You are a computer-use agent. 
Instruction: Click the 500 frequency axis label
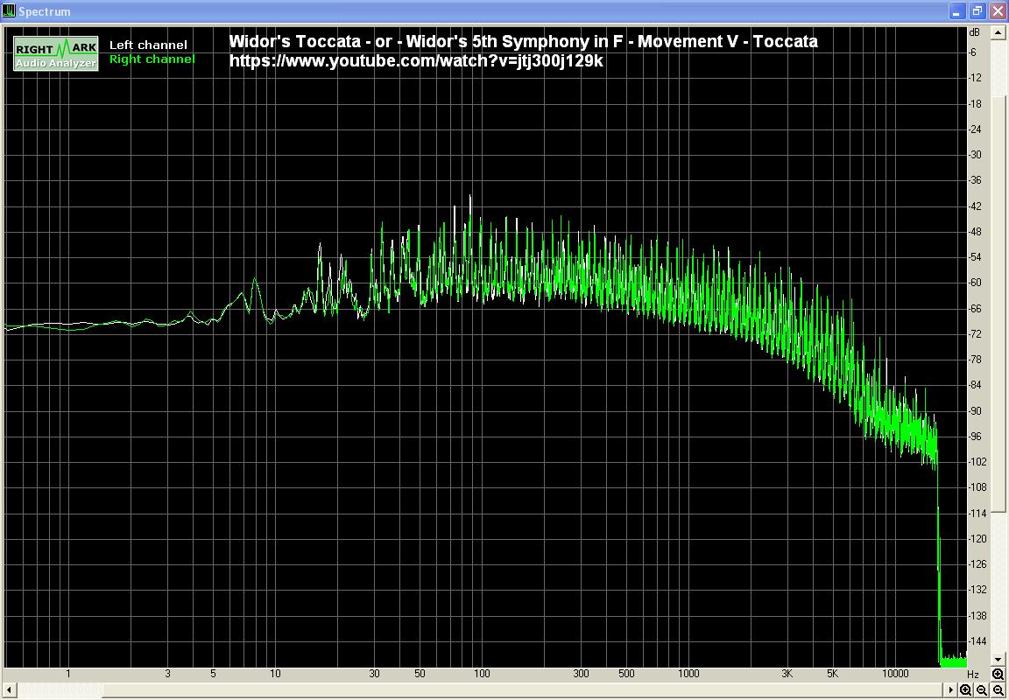[x=626, y=674]
